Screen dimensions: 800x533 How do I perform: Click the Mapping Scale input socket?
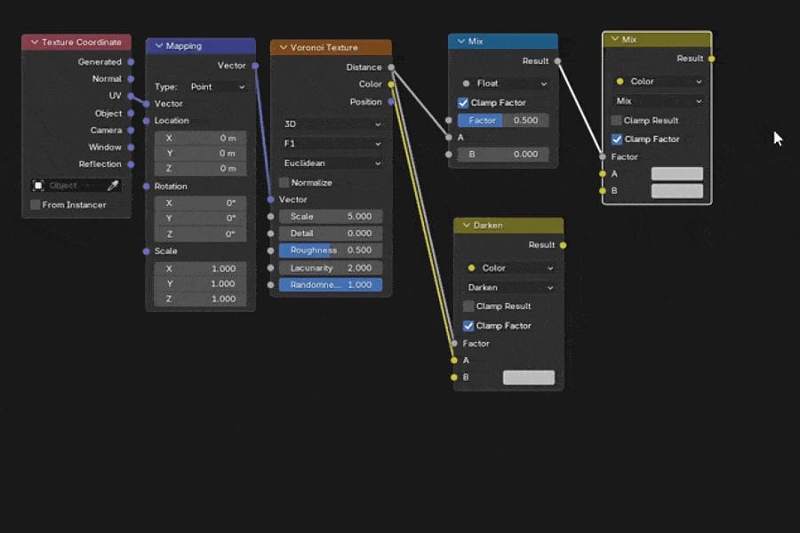[147, 251]
